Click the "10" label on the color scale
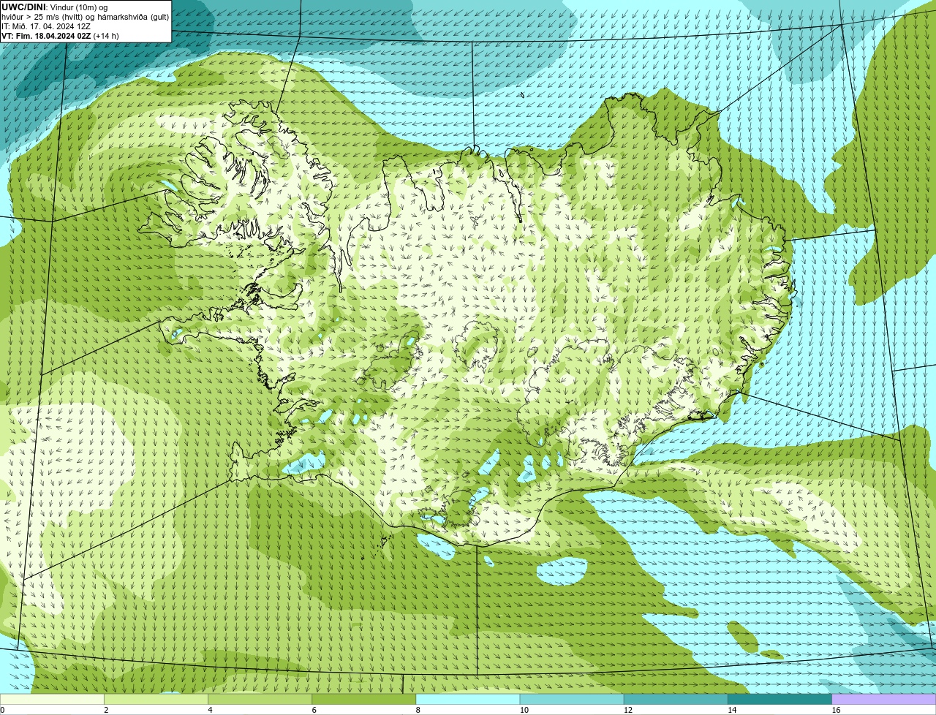The image size is (936, 715). [524, 710]
